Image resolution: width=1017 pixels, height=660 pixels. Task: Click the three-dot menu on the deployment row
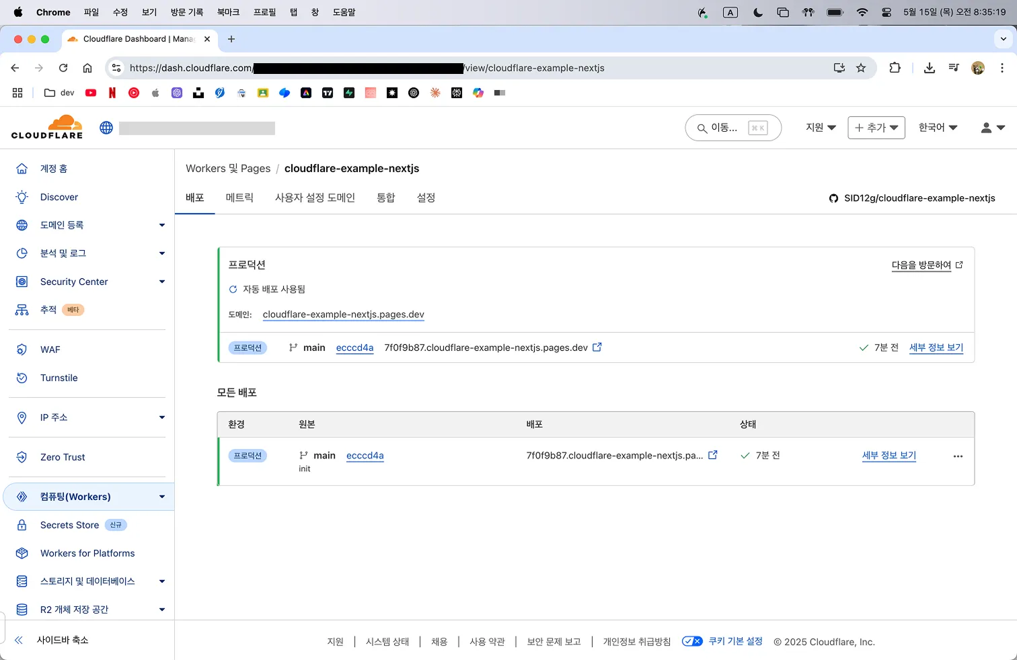coord(958,456)
